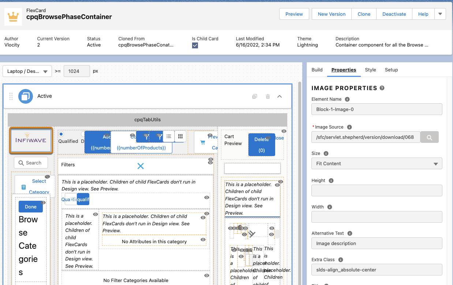Toggle visibility eye on the Cart Preview block
This screenshot has width=453, height=285.
point(284,131)
